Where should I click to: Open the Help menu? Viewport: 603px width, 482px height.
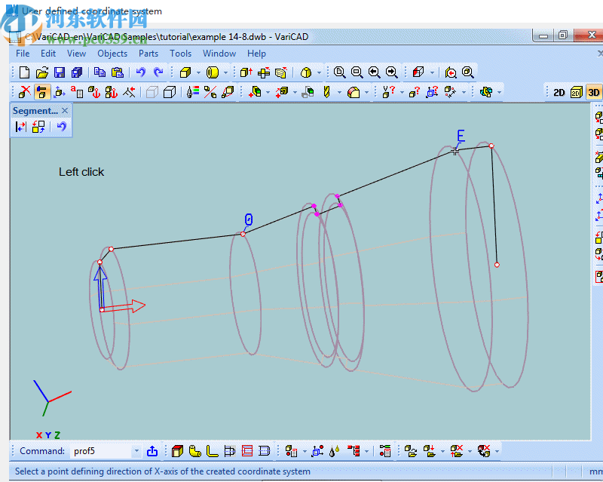coord(256,54)
